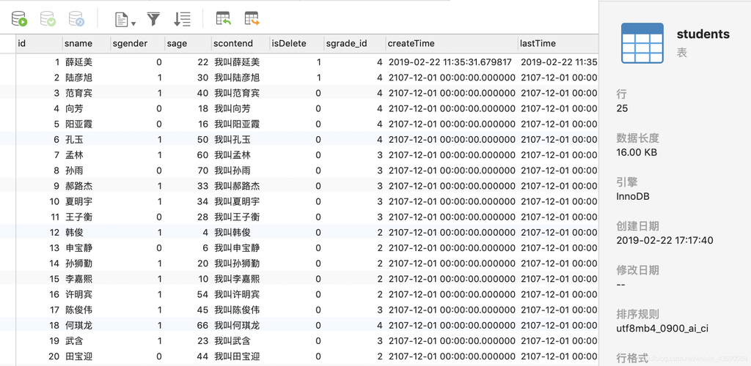Select scontend cell 我叫王子衡
The height and width of the screenshot is (366, 751).
pos(237,217)
